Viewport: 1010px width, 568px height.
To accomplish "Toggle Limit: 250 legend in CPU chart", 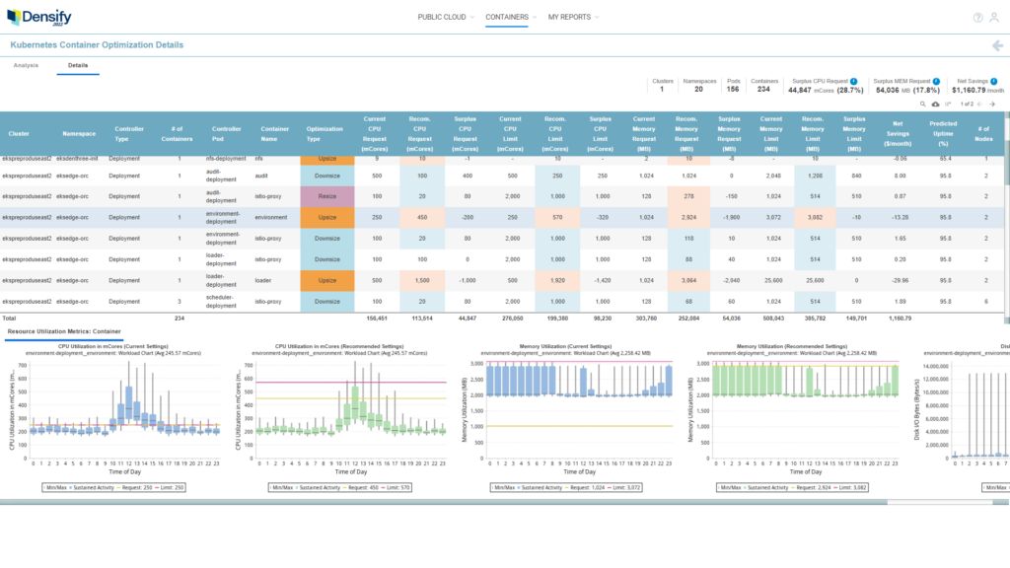I will (x=170, y=487).
